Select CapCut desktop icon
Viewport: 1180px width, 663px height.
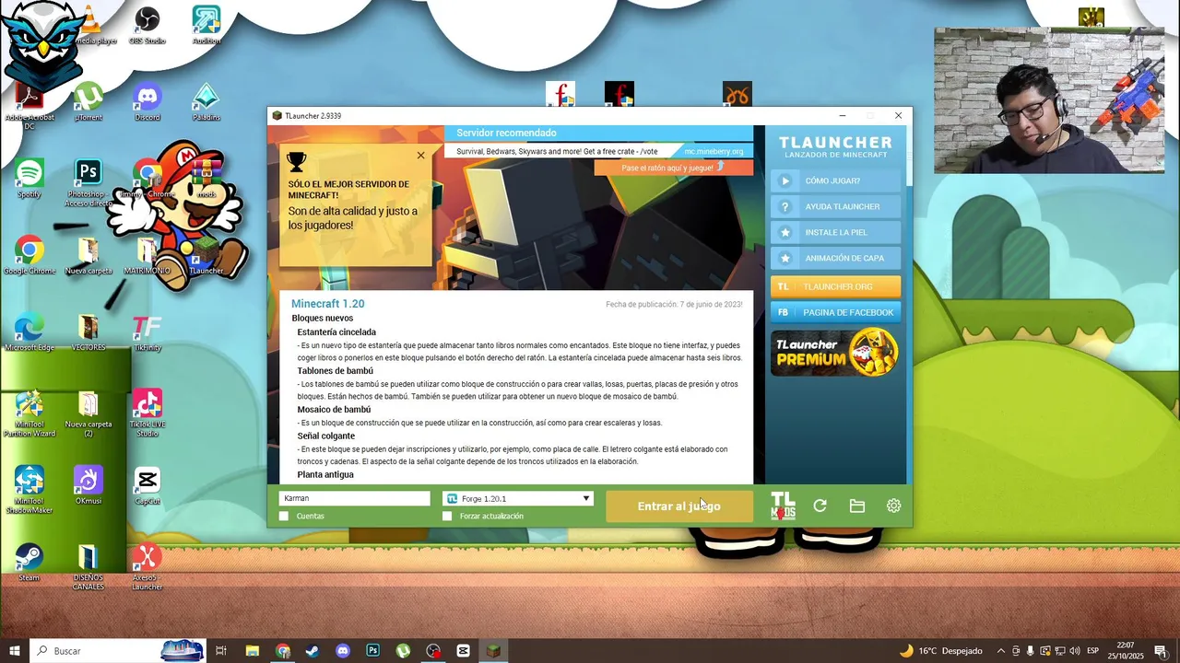pos(147,485)
